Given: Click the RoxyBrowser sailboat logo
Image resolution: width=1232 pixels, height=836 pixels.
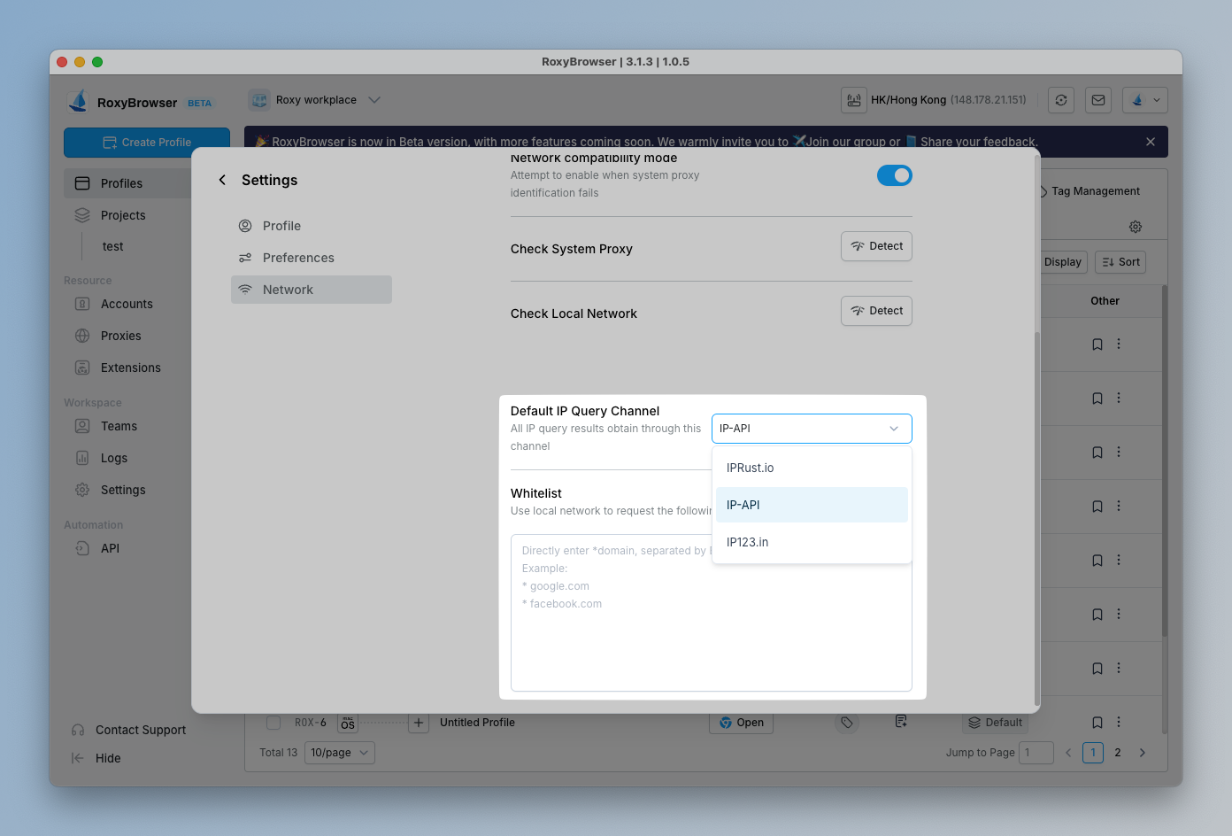Looking at the screenshot, I should tap(79, 101).
